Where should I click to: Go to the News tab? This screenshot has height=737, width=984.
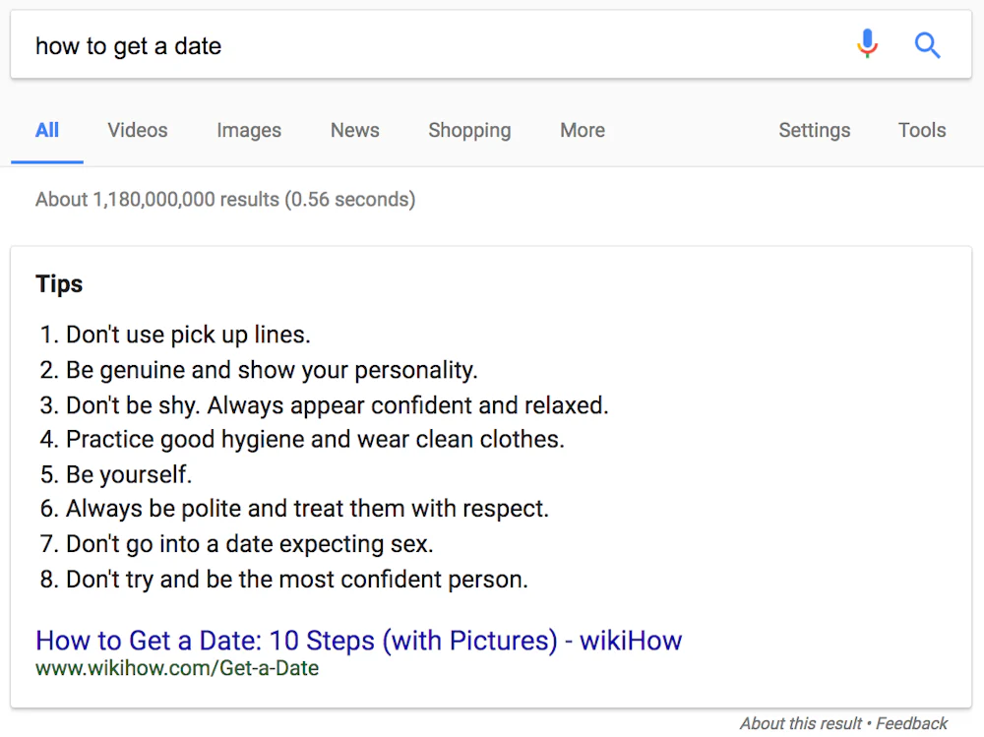click(x=355, y=130)
